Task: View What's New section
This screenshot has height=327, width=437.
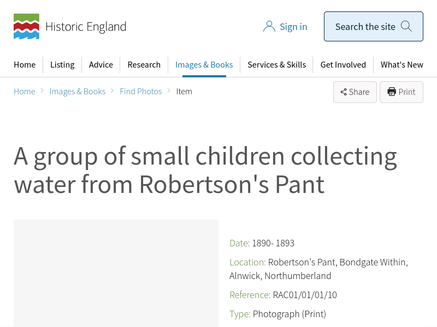Action: click(x=401, y=64)
